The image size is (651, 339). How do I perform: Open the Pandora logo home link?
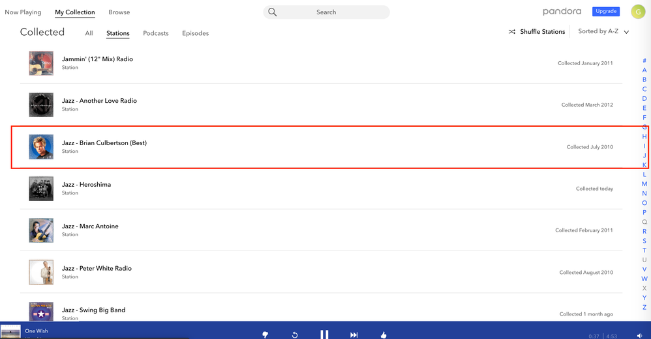(x=562, y=12)
